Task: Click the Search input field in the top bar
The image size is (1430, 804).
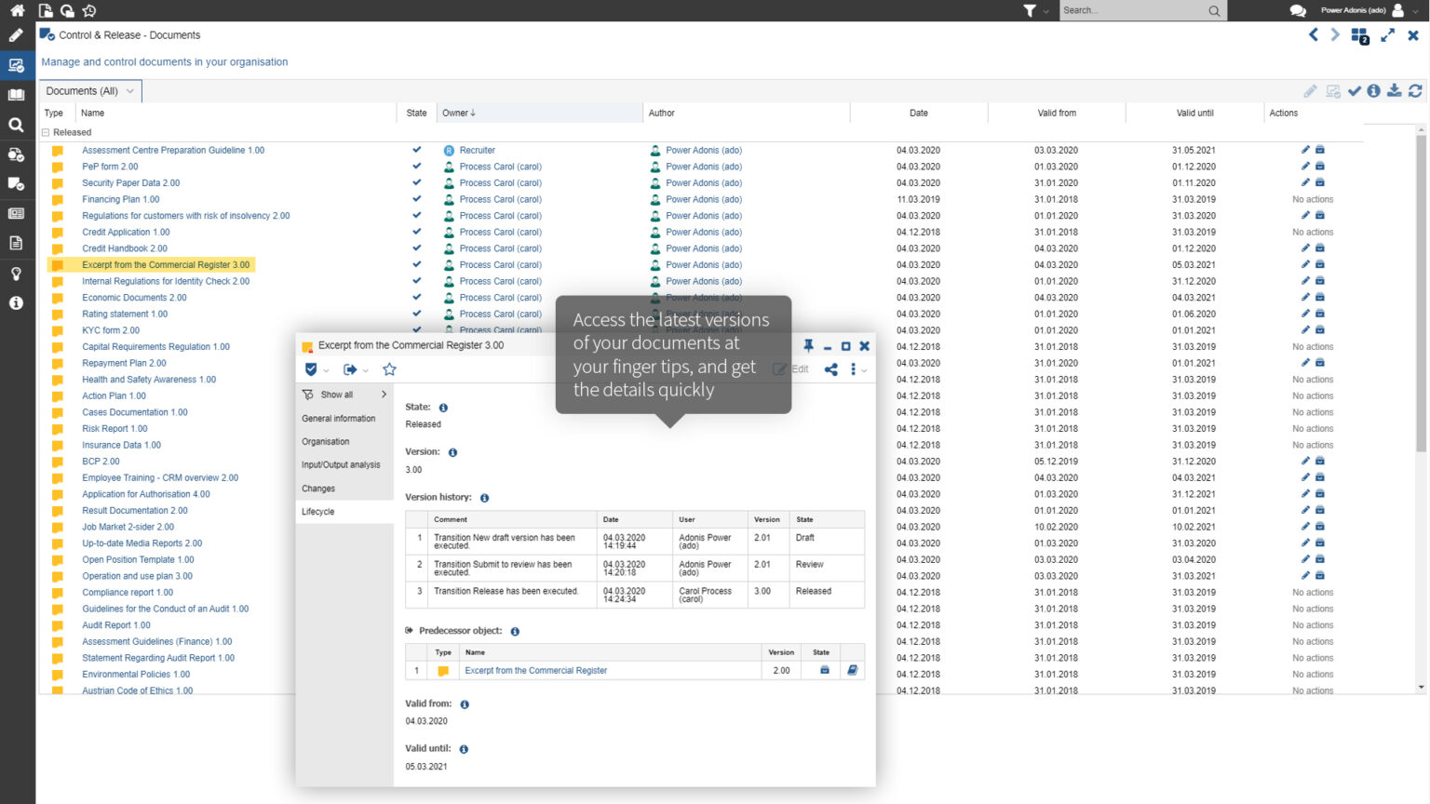Action: pos(1136,10)
